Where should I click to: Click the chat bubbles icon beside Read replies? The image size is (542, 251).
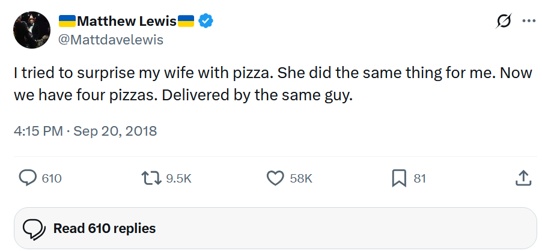click(x=34, y=229)
